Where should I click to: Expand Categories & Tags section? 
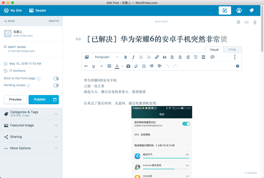point(31,114)
